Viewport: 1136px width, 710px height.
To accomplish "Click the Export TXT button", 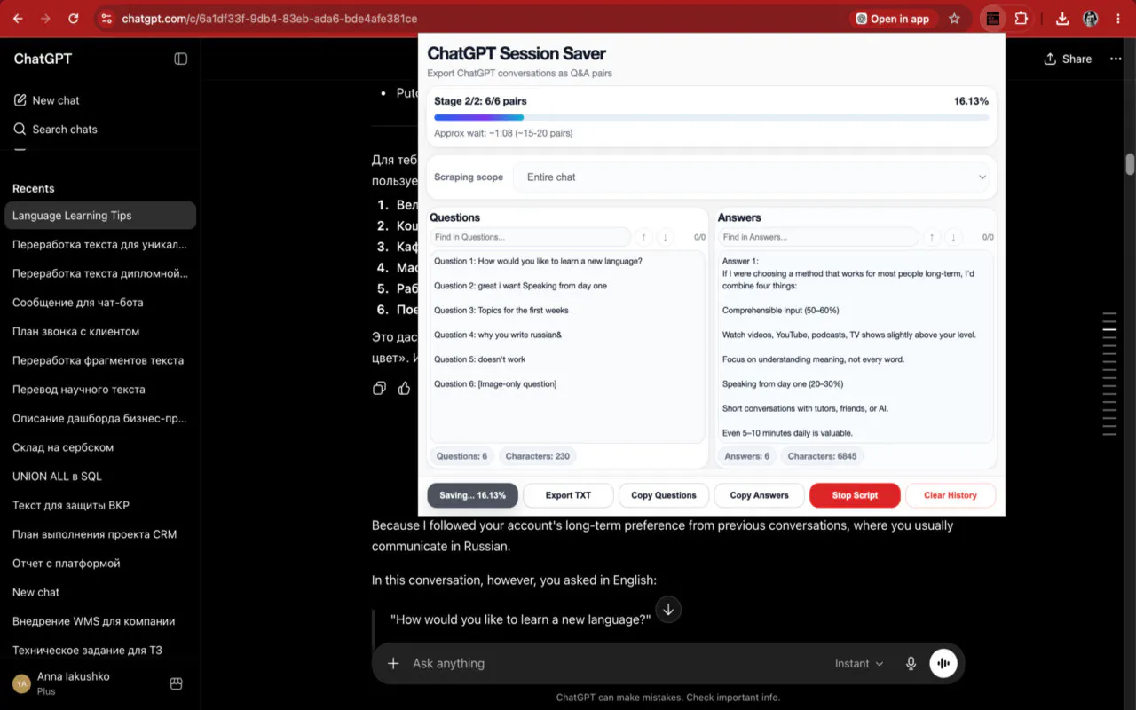I will (x=568, y=495).
